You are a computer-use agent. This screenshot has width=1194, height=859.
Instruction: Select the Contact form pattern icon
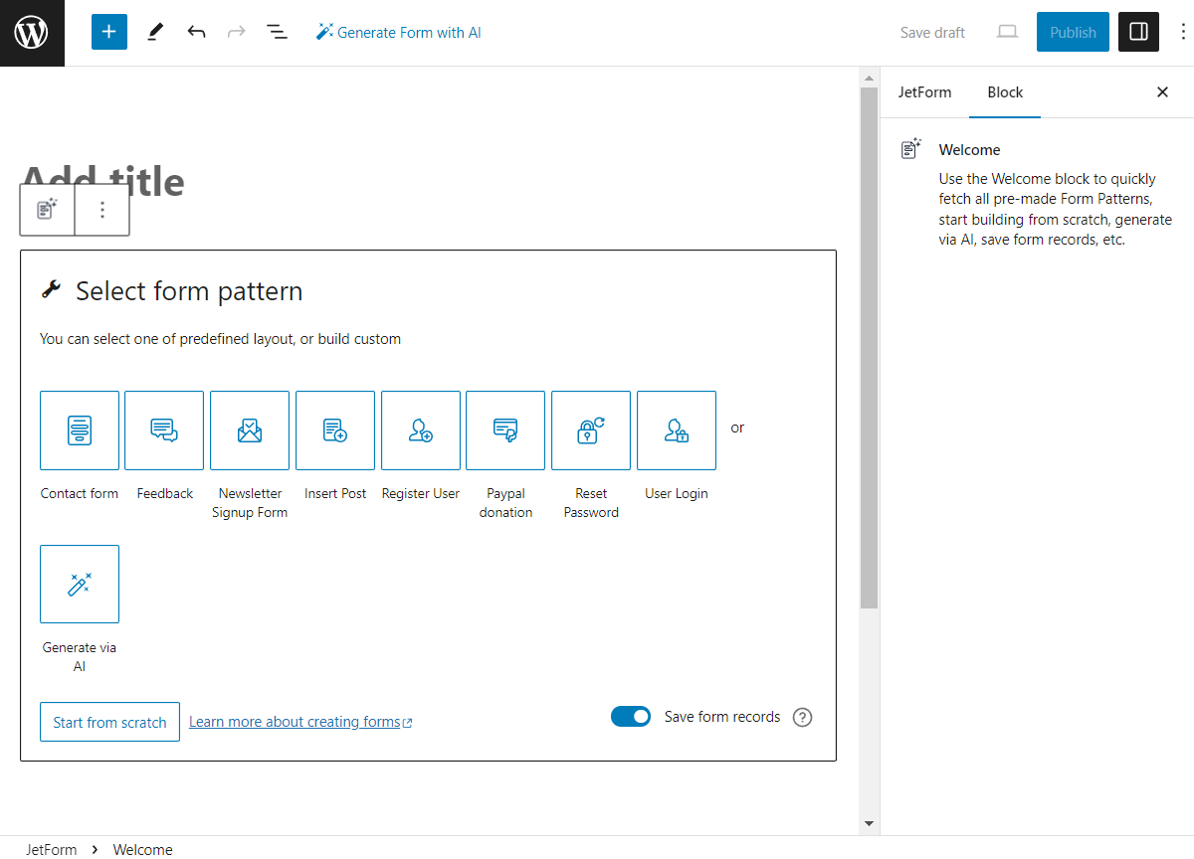tap(80, 430)
